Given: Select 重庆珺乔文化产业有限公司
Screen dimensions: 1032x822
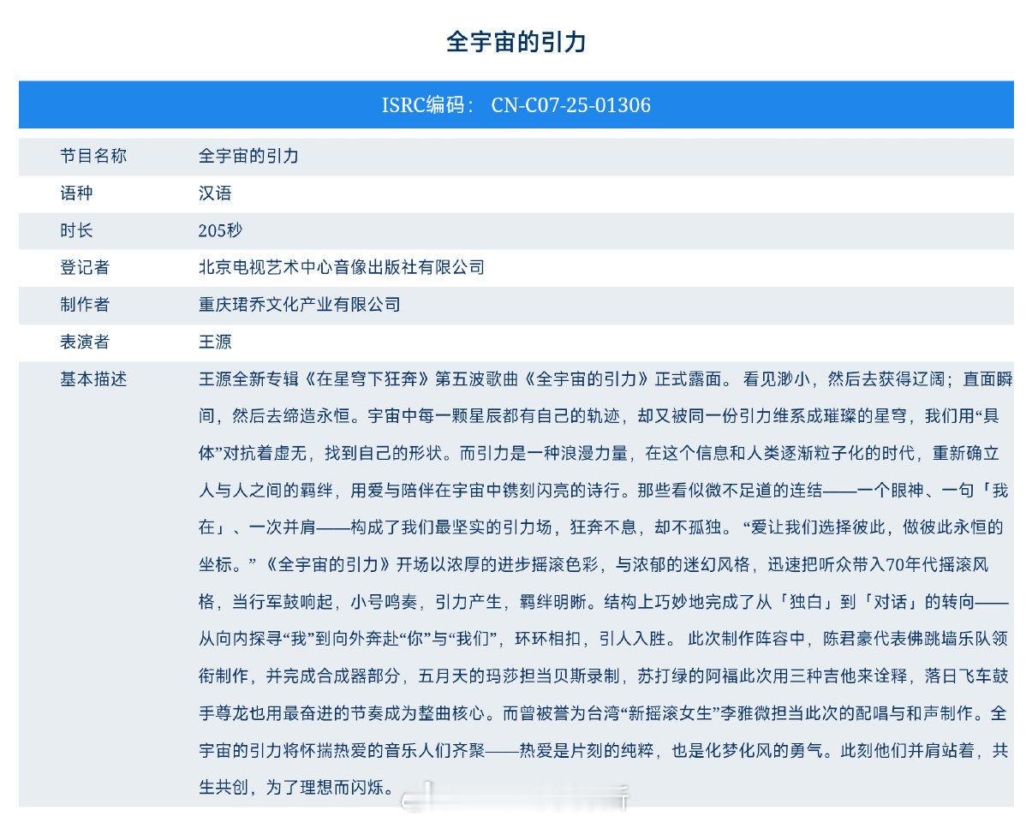Looking at the screenshot, I should tap(300, 304).
